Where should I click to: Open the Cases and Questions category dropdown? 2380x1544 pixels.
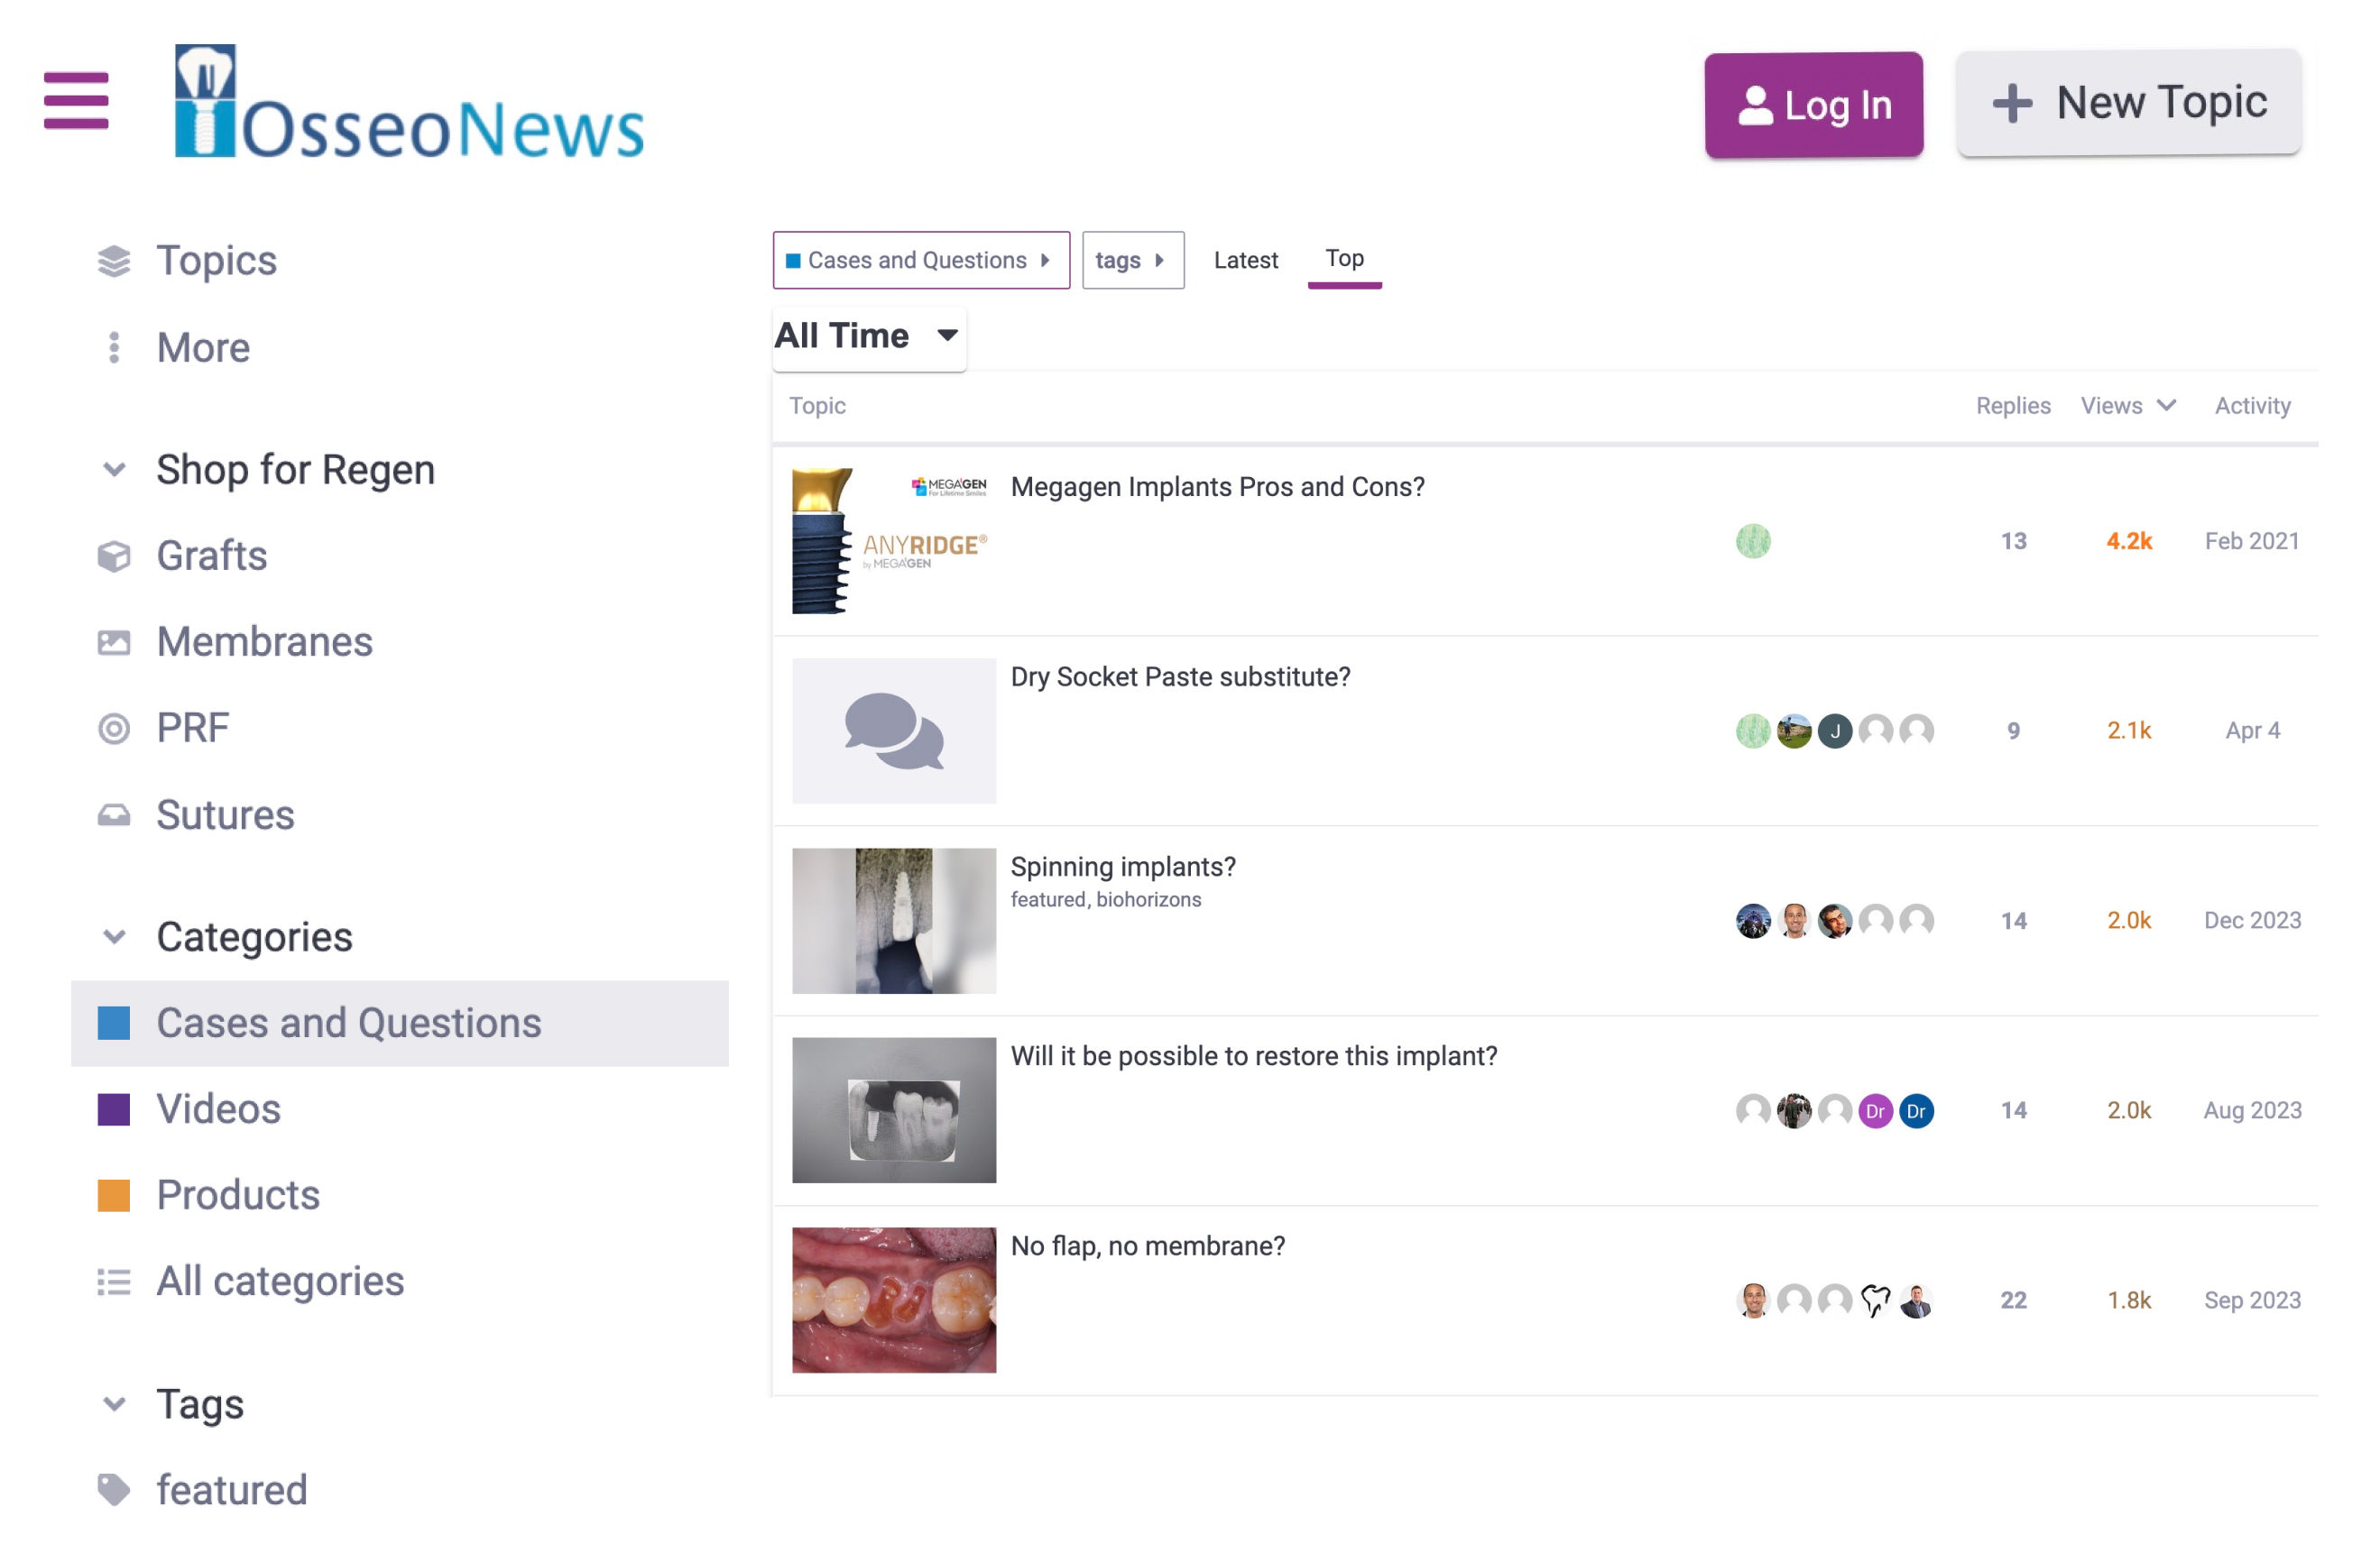tap(920, 260)
